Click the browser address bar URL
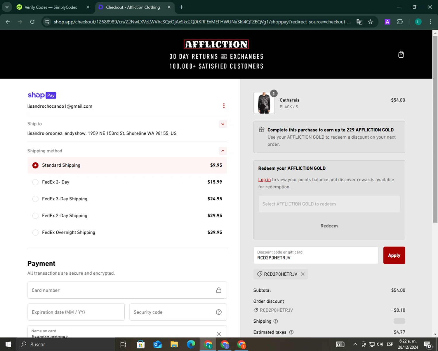This screenshot has width=438, height=351. pos(202,22)
